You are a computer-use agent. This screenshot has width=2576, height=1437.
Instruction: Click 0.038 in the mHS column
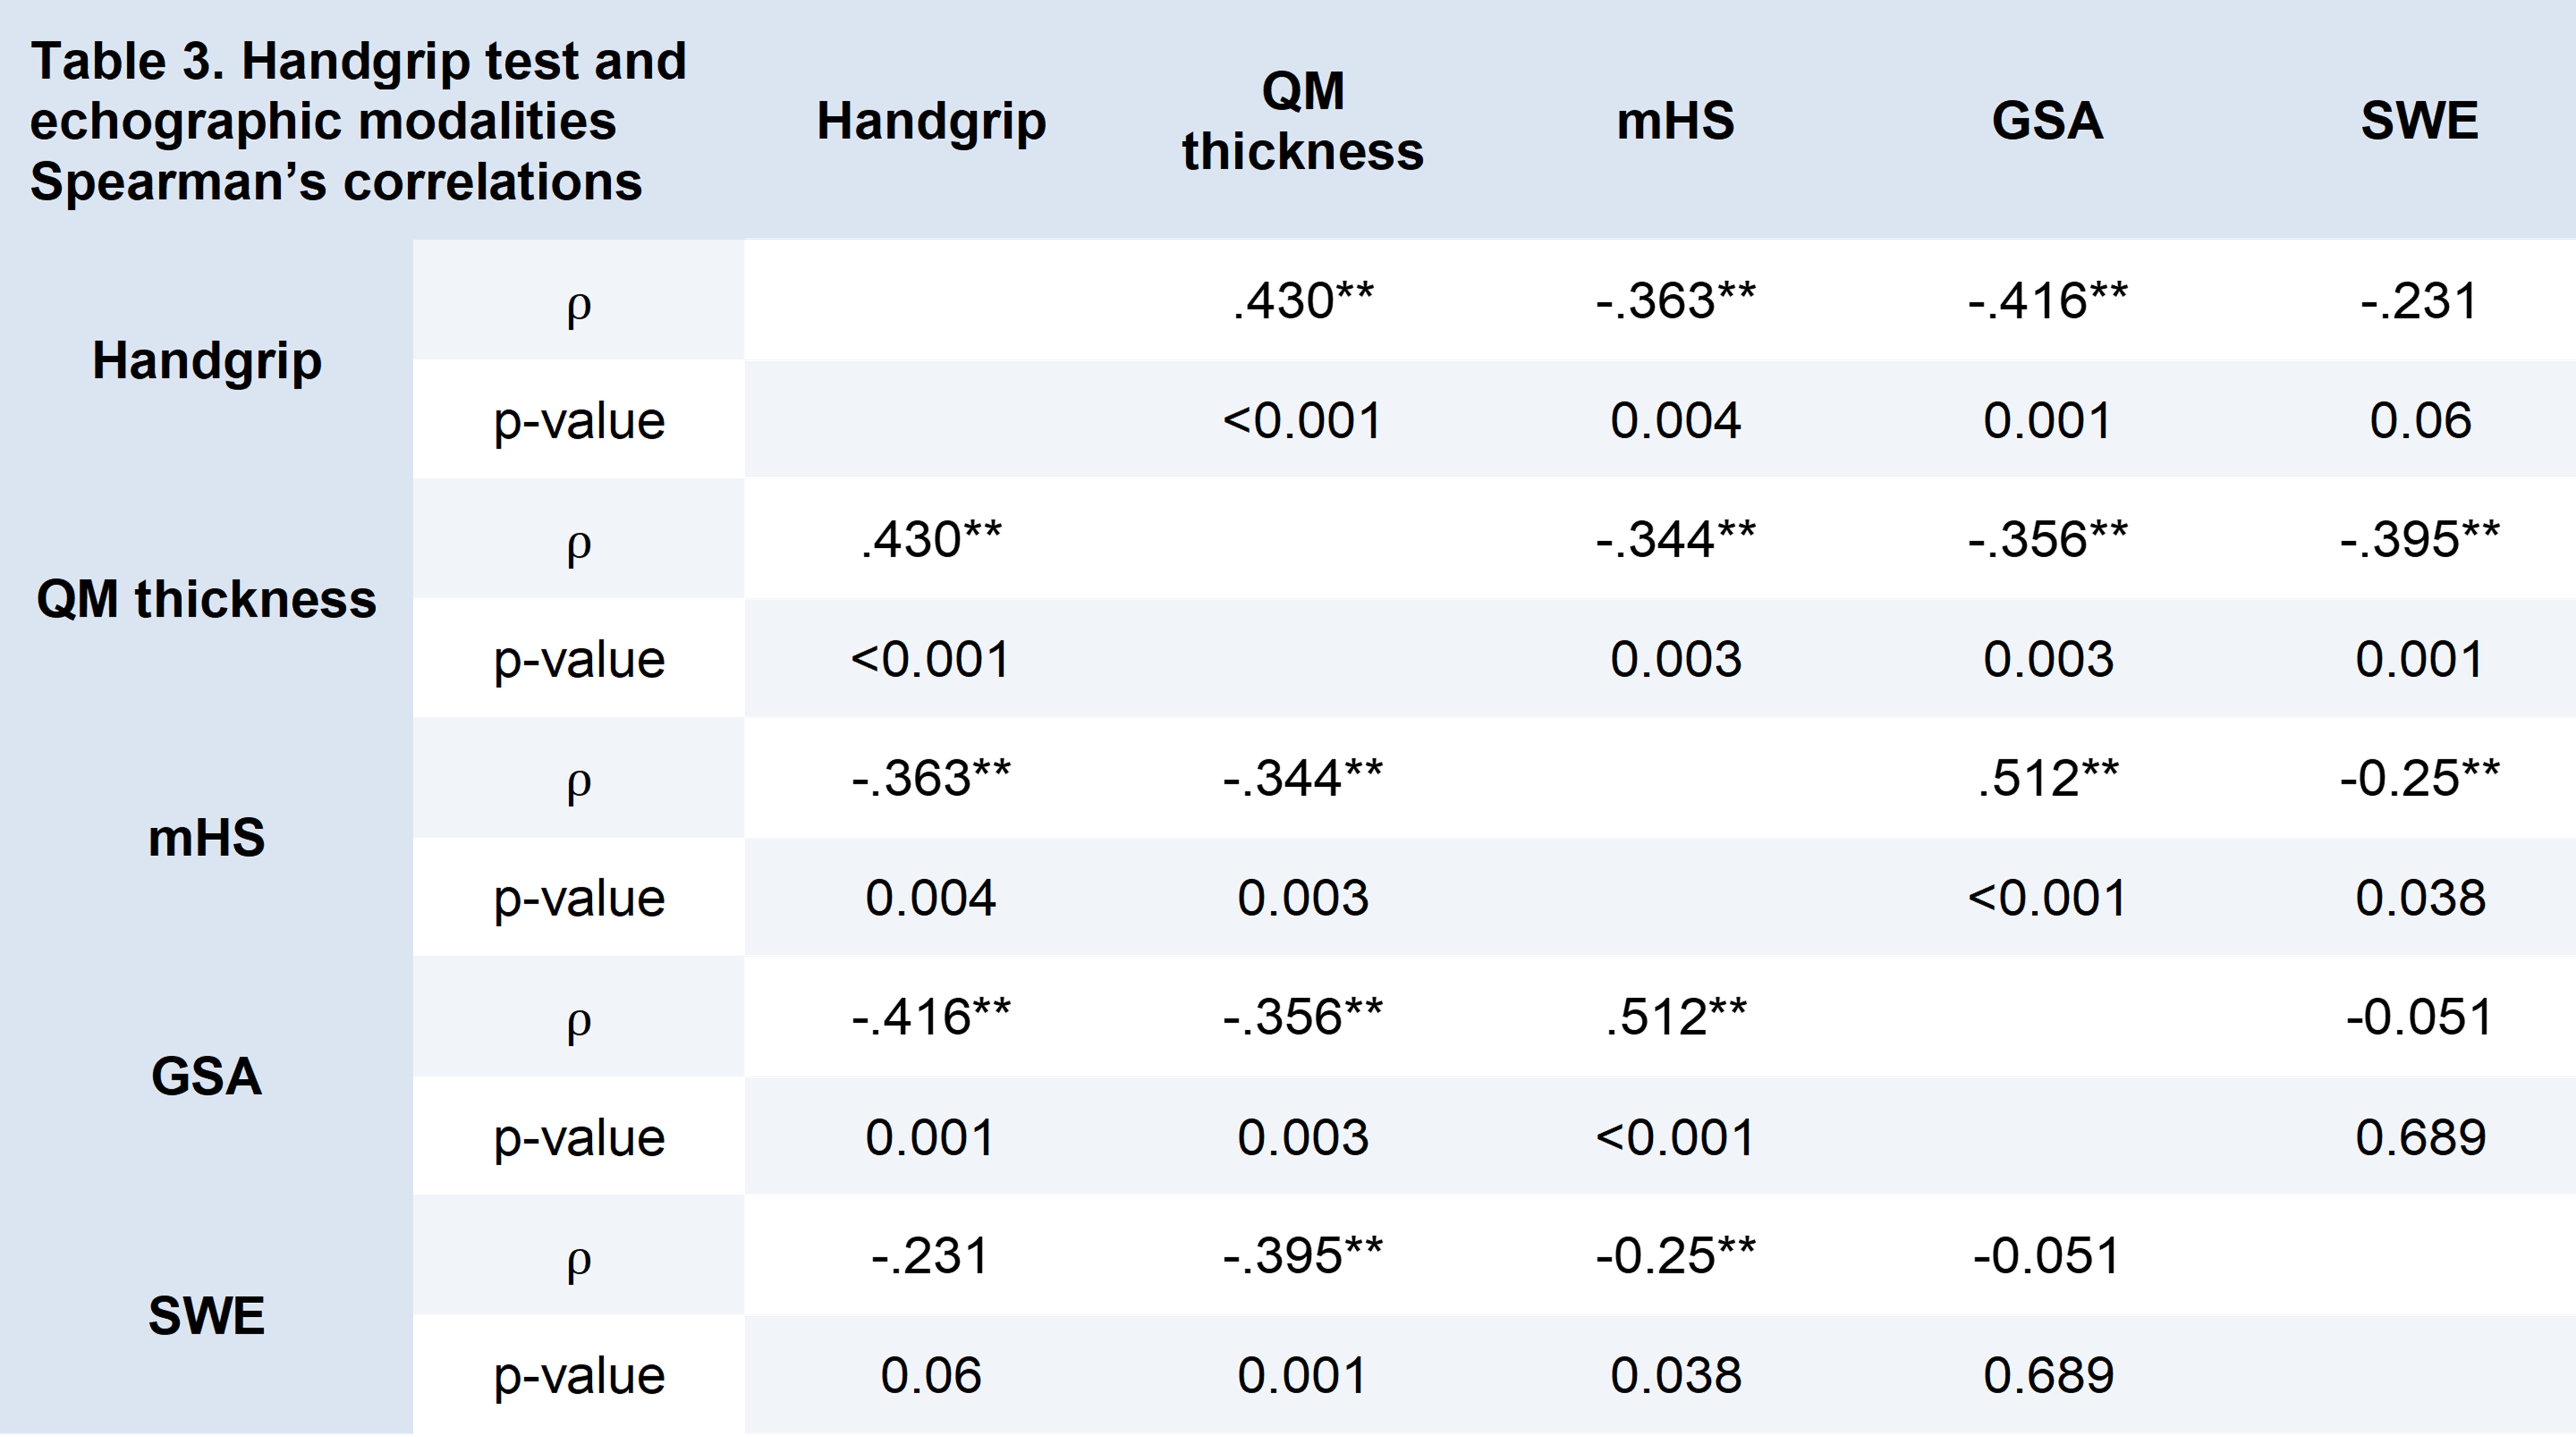pyautogui.click(x=1675, y=1375)
